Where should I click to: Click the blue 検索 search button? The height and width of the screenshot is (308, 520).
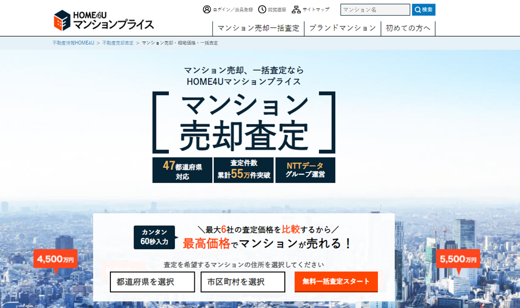tap(423, 10)
